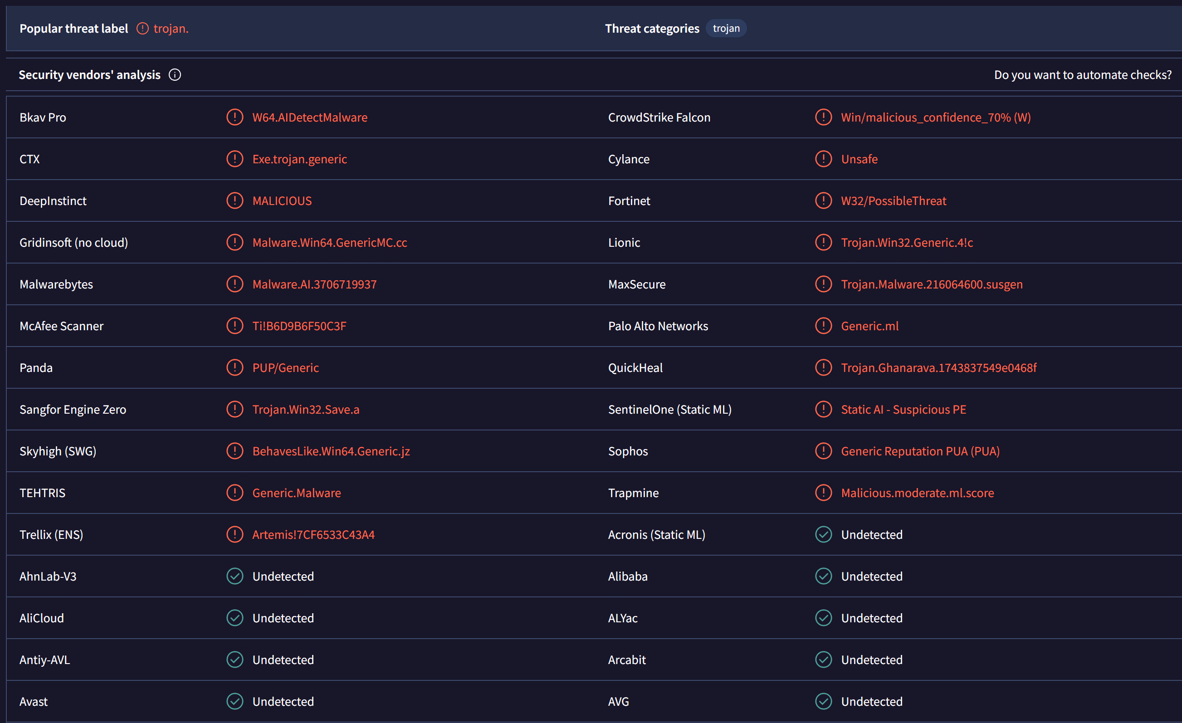Click the warning icon in Bkav Pro row
The height and width of the screenshot is (723, 1182).
click(234, 117)
